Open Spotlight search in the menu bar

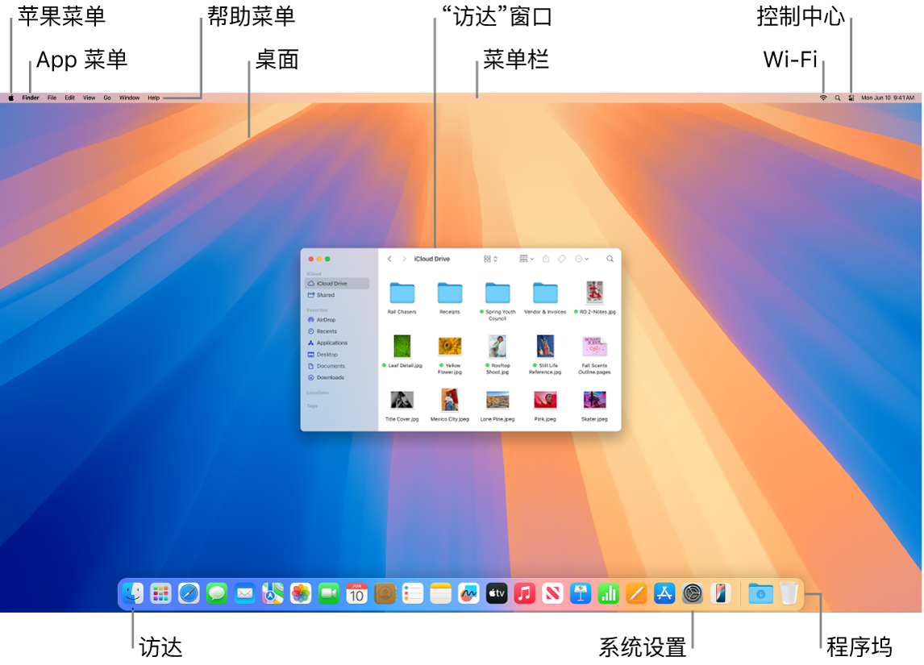(x=838, y=98)
